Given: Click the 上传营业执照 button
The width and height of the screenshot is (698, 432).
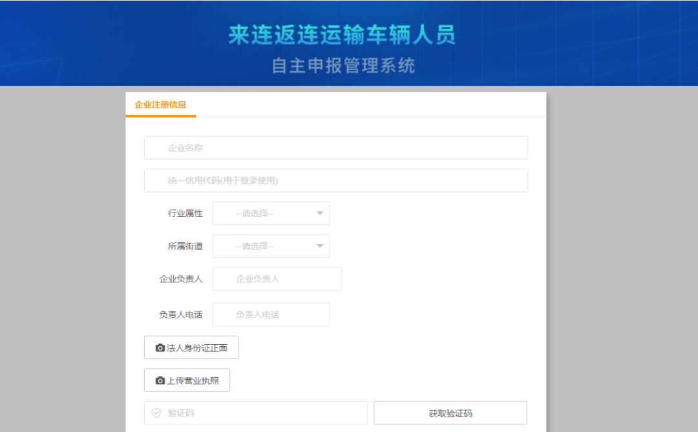Looking at the screenshot, I should (187, 380).
